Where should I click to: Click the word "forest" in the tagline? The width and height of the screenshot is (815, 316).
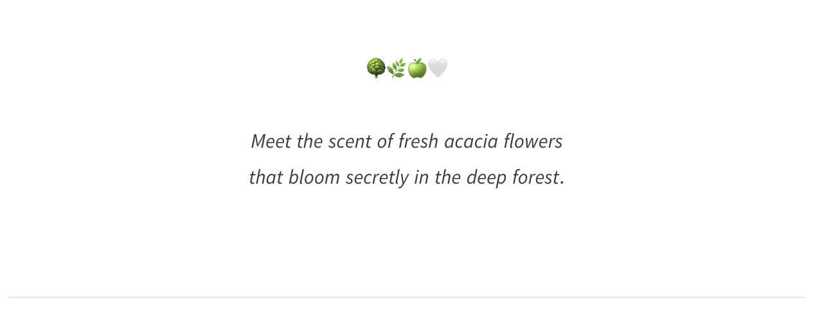[x=535, y=177]
